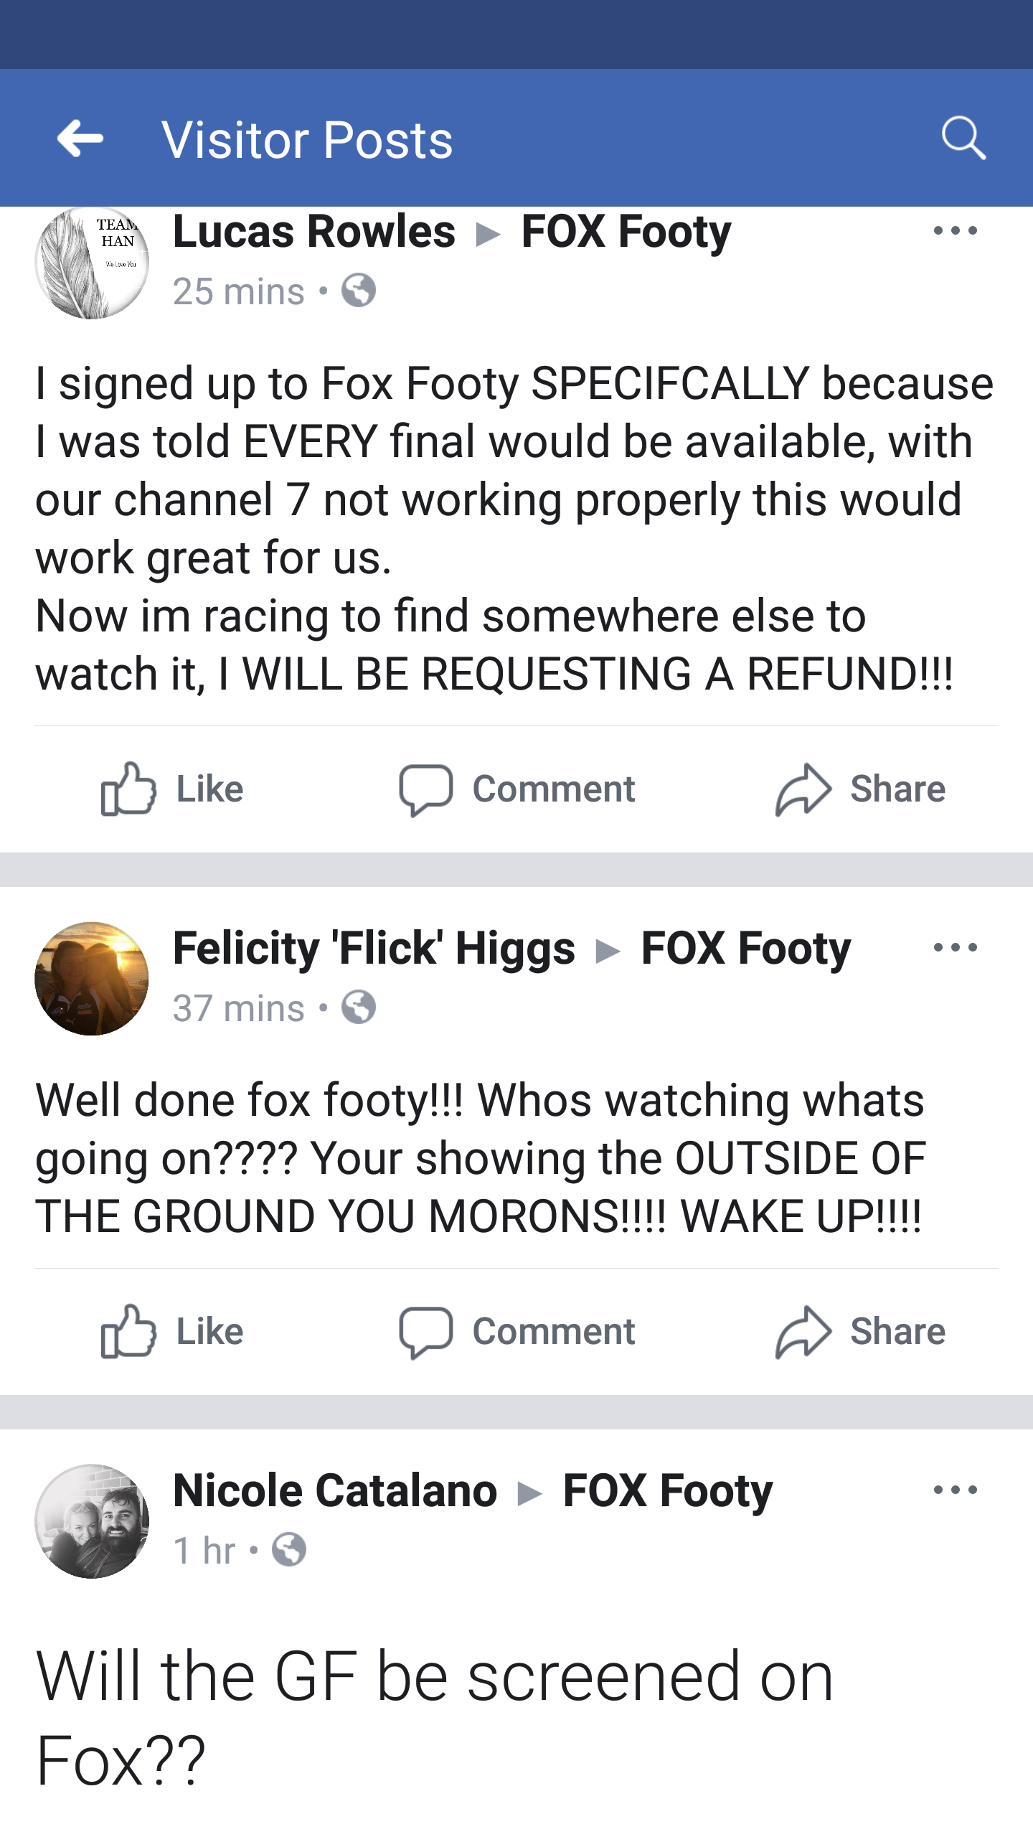Share Lucas Rowles' refund post

(860, 789)
